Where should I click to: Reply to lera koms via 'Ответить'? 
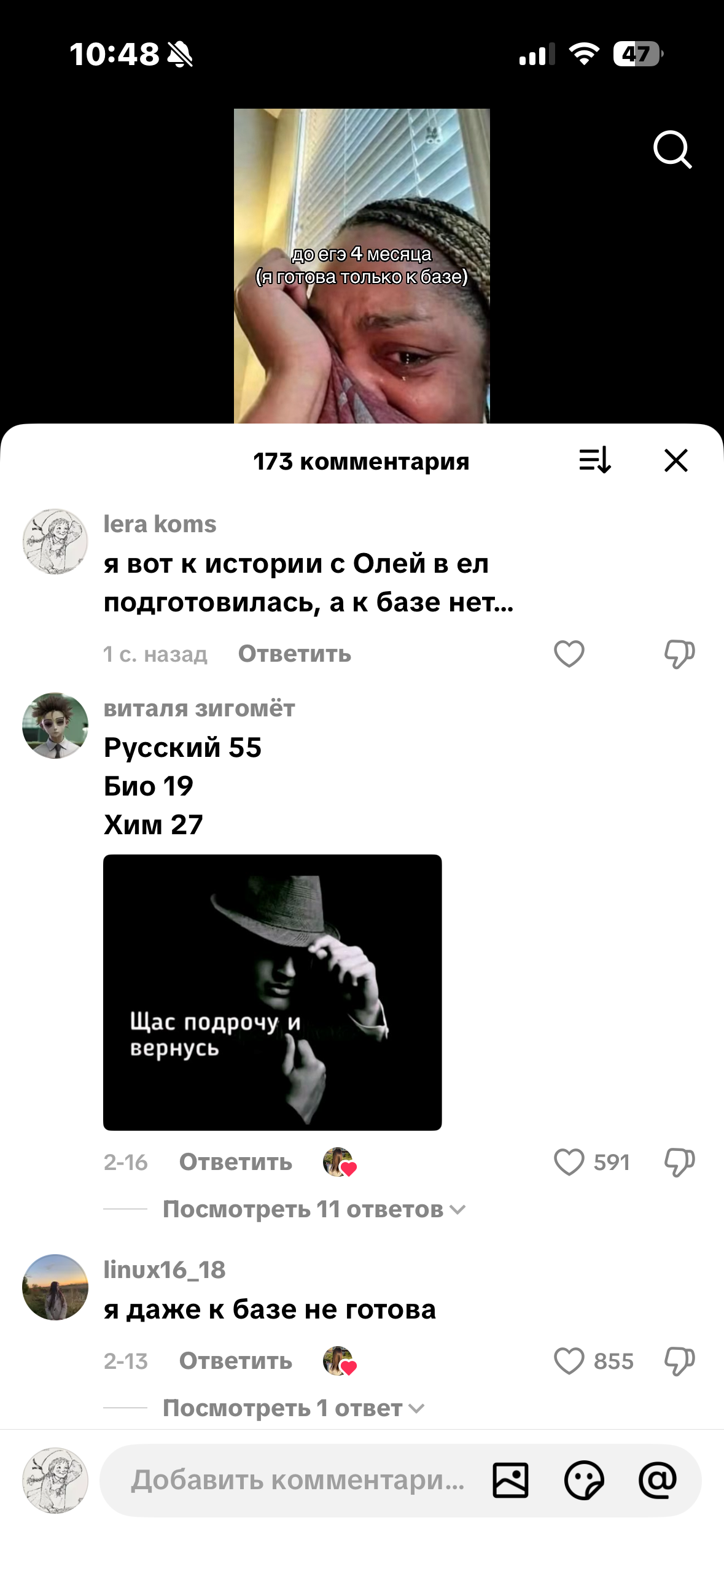(295, 654)
